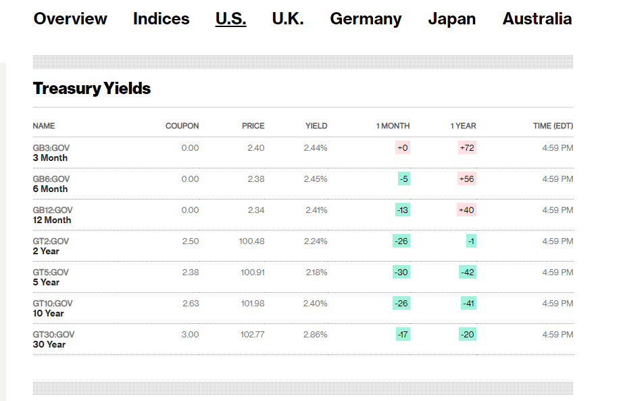Open the Japan tab
The width and height of the screenshot is (623, 401).
452,19
